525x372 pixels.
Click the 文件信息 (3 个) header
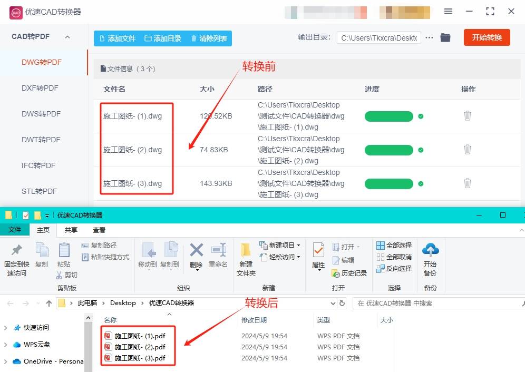pyautogui.click(x=128, y=69)
